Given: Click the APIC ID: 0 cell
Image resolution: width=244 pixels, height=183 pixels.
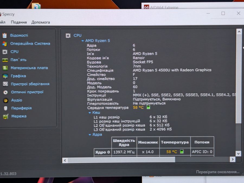Looking at the screenshot, I should (202, 152).
